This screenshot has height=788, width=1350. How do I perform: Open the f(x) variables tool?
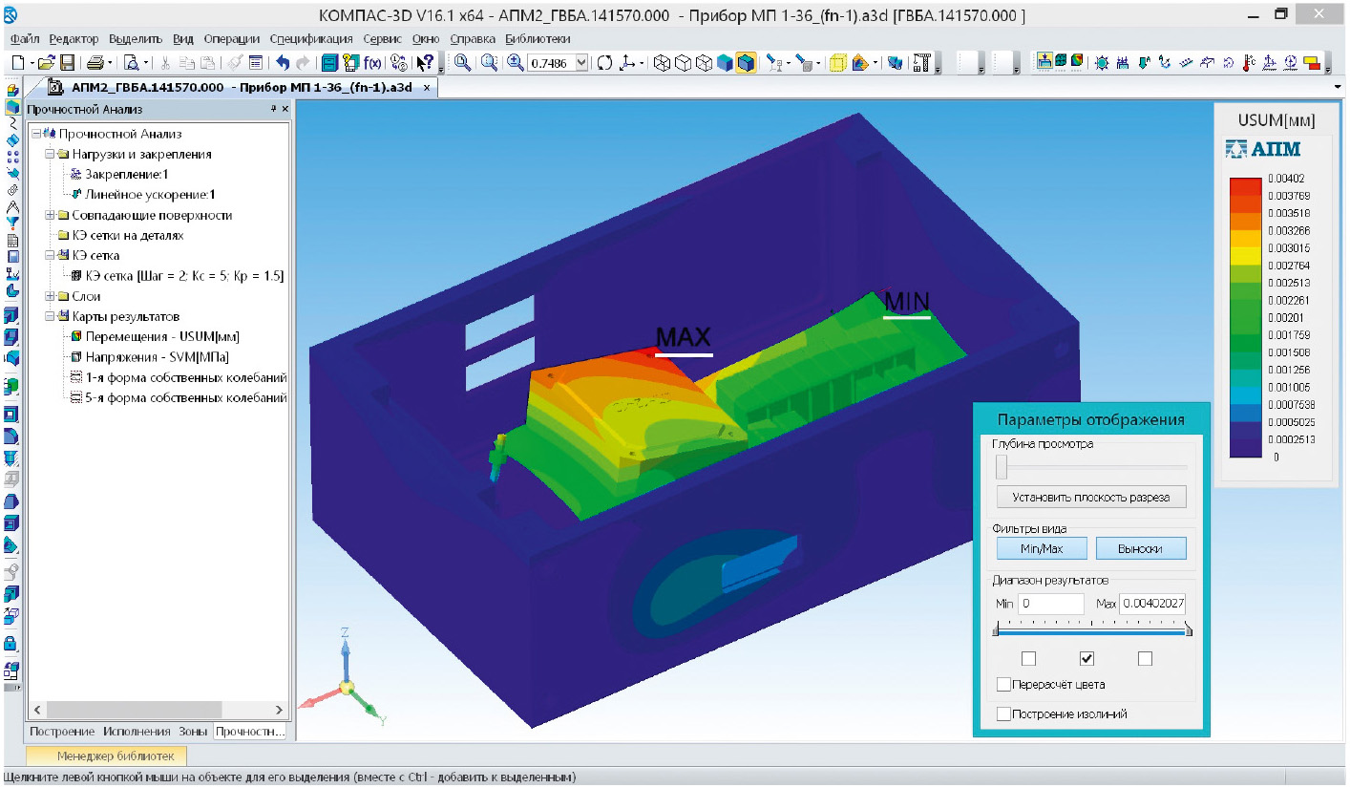coord(373,63)
